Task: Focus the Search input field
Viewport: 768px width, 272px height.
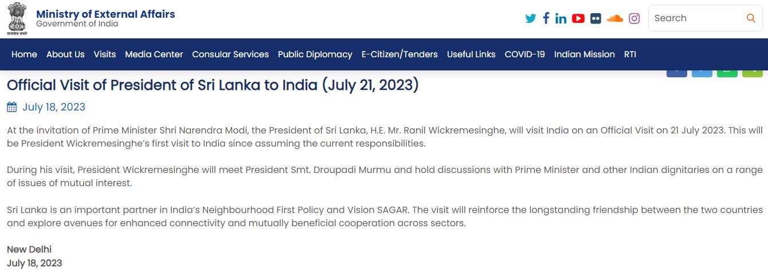Action: [696, 18]
